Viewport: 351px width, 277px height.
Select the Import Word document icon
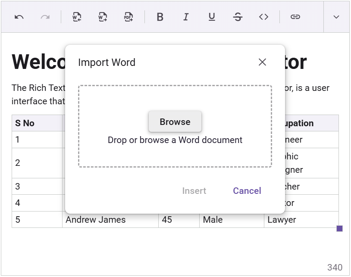pos(76,17)
